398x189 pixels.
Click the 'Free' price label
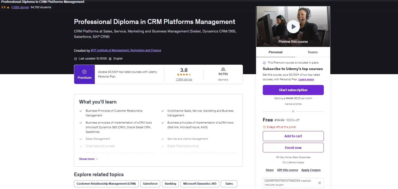coord(268,120)
